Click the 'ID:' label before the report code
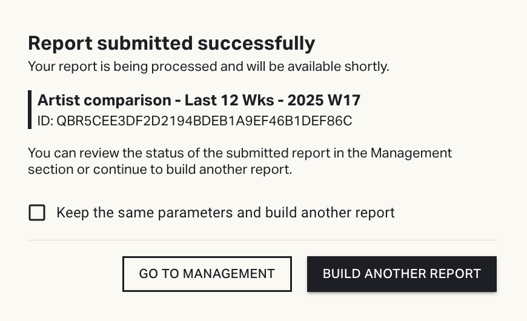527x321 pixels. (45, 121)
